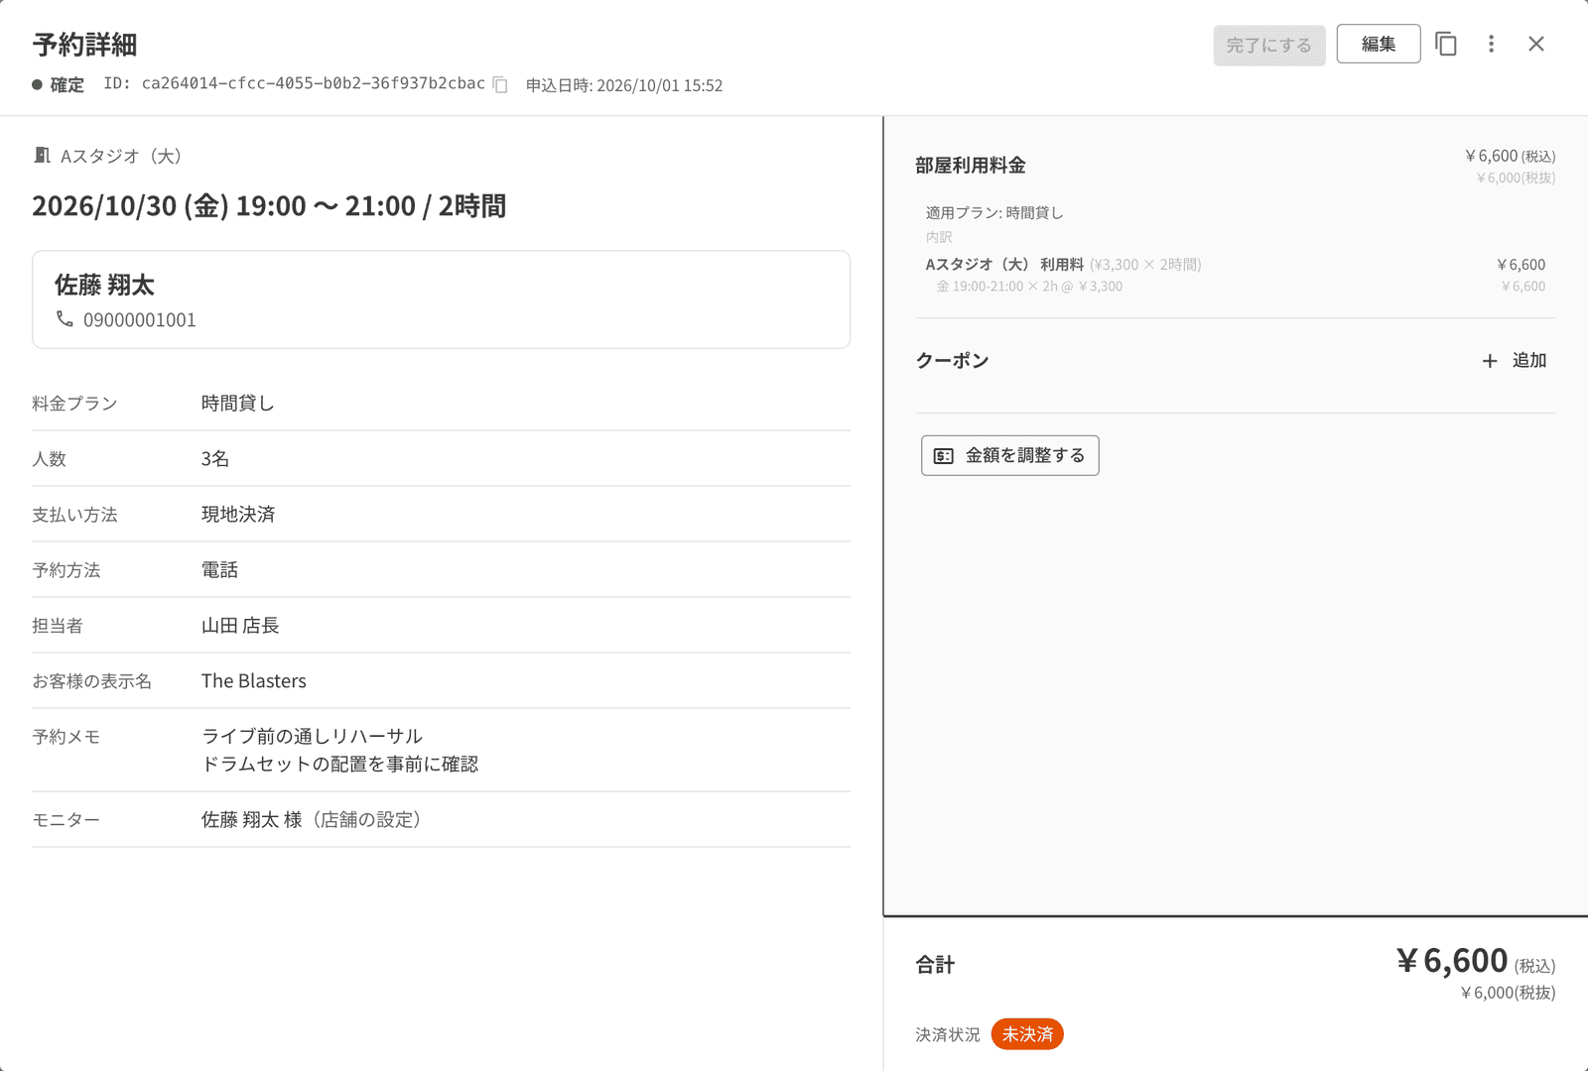Click the display name The Blasters

[254, 680]
